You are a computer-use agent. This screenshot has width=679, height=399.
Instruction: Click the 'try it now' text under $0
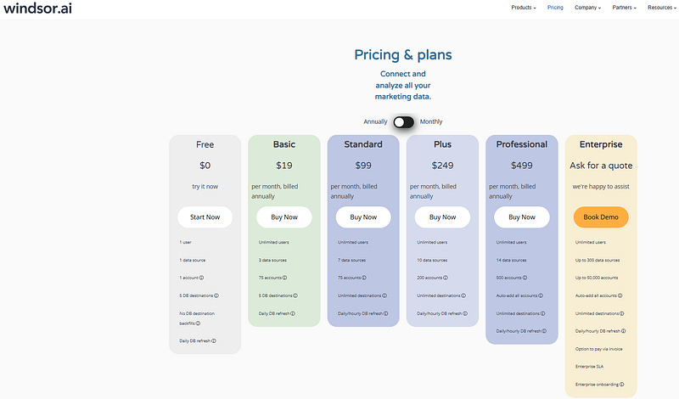pyautogui.click(x=205, y=186)
